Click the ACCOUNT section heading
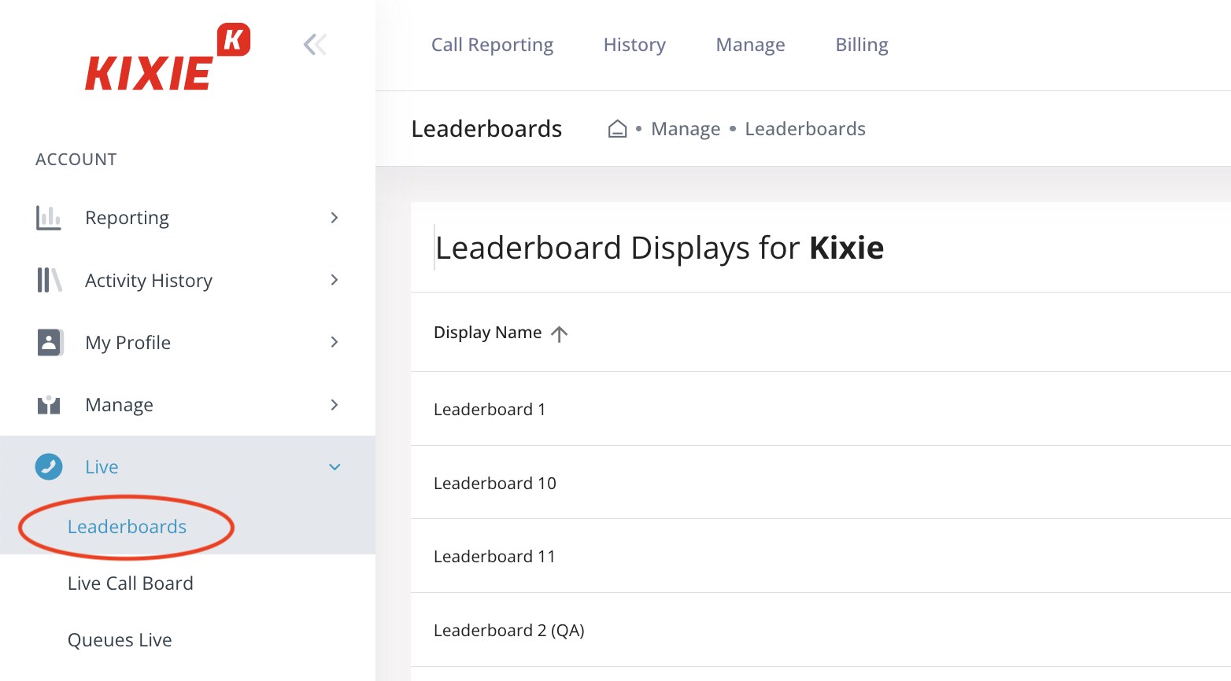Screen dimensions: 1231x681 point(76,160)
